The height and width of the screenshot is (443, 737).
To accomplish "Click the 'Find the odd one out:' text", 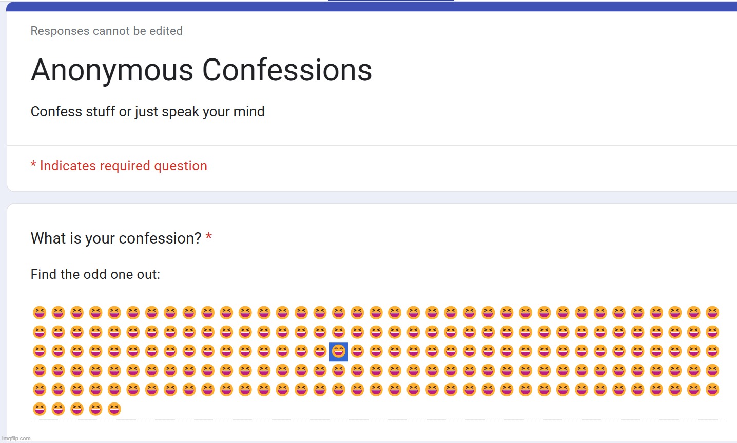I will pyautogui.click(x=95, y=274).
